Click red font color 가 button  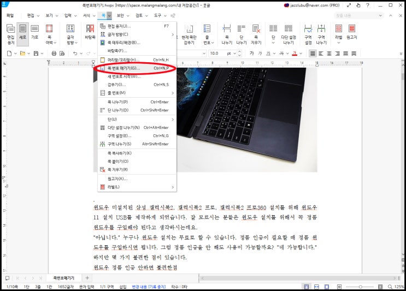pyautogui.click(x=295, y=54)
